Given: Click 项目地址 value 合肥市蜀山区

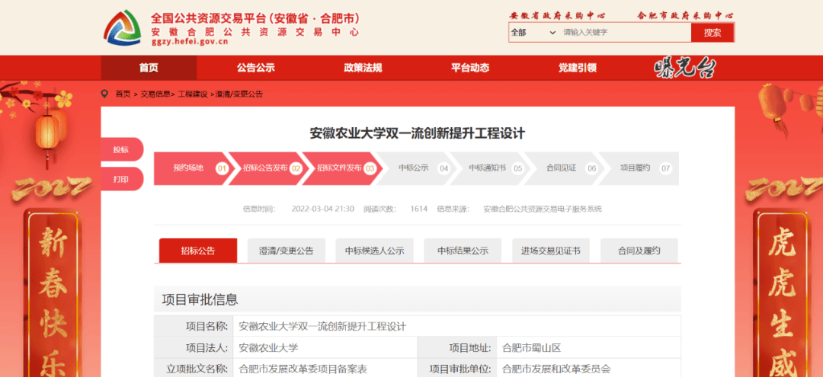Looking at the screenshot, I should tap(532, 347).
